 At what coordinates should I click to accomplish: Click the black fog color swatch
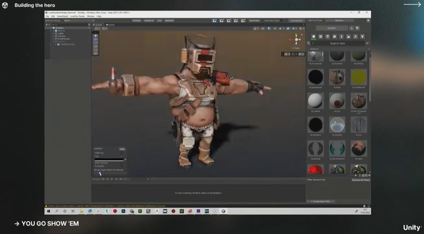tap(109, 160)
